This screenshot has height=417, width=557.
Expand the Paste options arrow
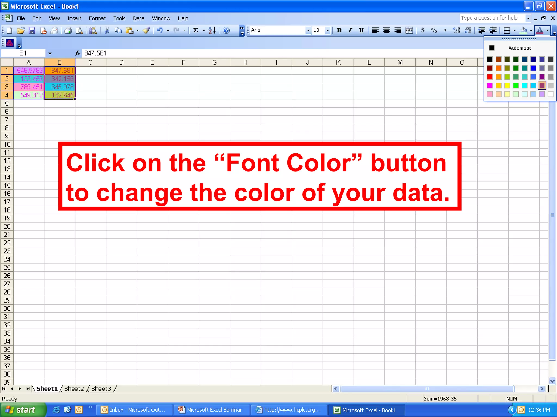click(137, 30)
